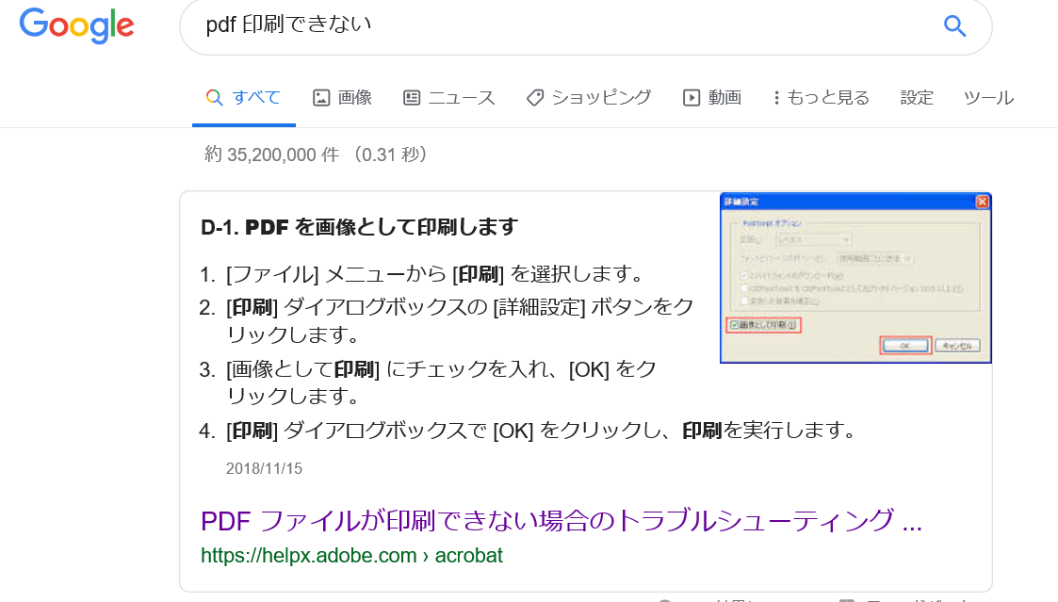The image size is (1058, 602).
Task: Click the blue magnifier search icon
Action: click(954, 26)
